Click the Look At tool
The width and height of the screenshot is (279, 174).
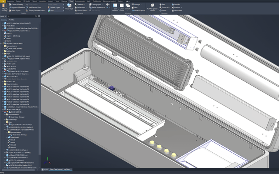(176, 4)
